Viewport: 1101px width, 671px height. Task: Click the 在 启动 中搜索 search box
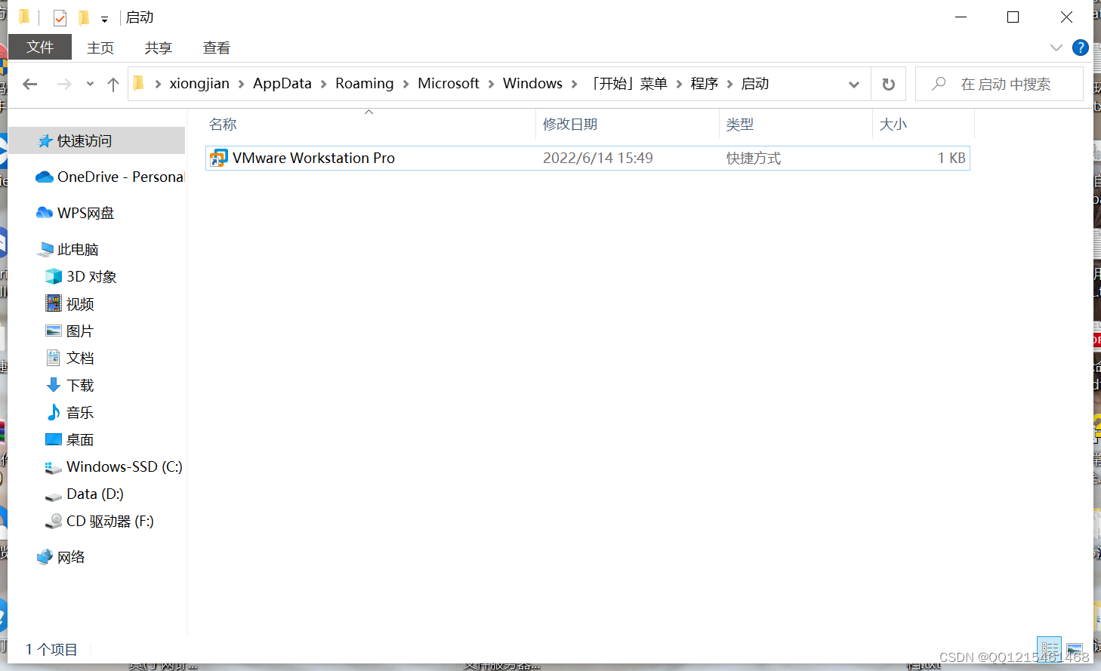[999, 84]
